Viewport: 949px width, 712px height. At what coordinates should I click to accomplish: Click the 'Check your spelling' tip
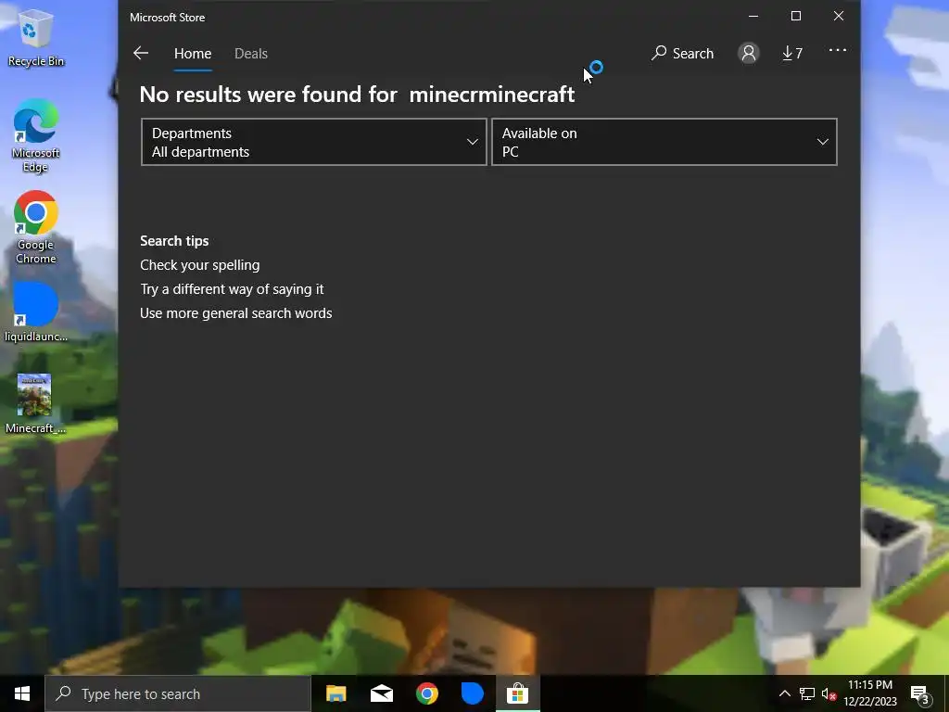[200, 264]
